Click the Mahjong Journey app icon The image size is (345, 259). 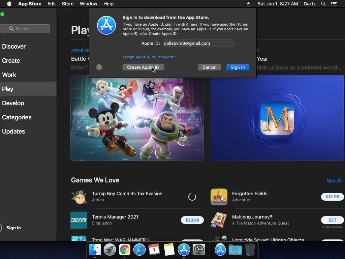(x=219, y=220)
